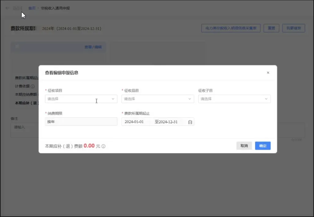Click the info icon next to 计费依据
Image resolution: width=314 pixels, height=217 pixels.
point(33,86)
